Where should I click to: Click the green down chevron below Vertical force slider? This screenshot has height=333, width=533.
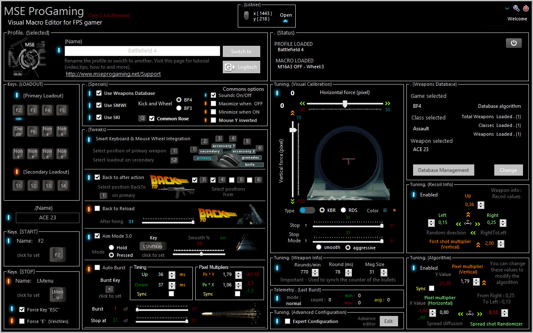coord(292,201)
